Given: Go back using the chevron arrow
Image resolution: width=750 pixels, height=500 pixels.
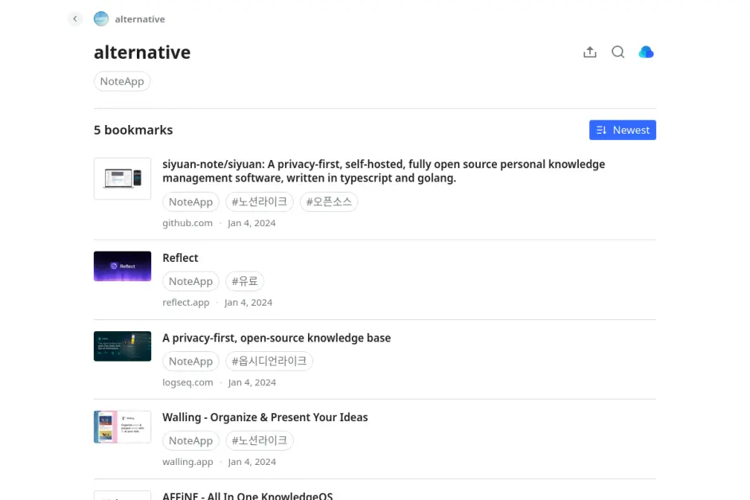Looking at the screenshot, I should click(x=75, y=18).
